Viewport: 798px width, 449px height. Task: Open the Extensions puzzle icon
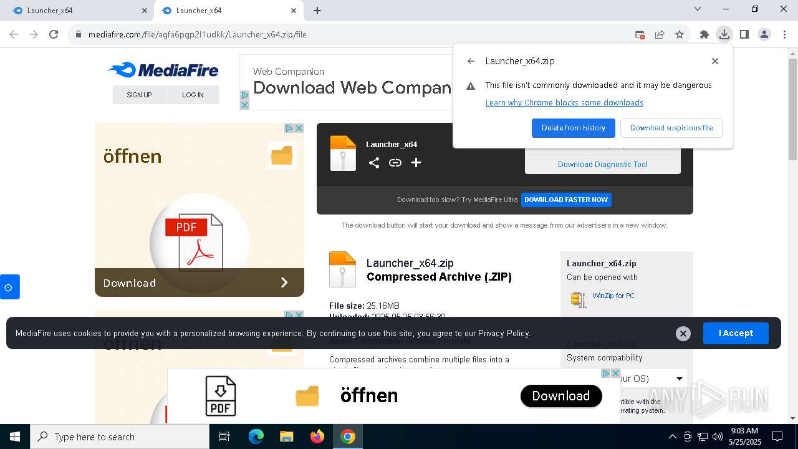[x=704, y=35]
